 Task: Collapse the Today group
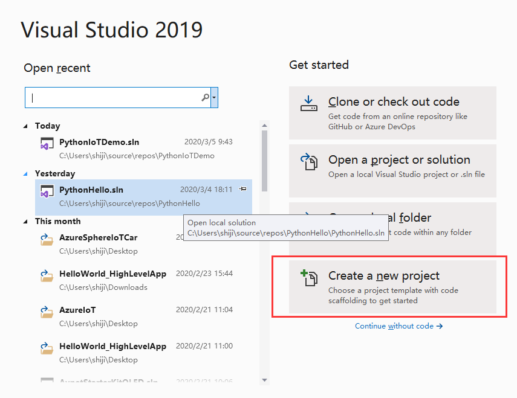26,126
